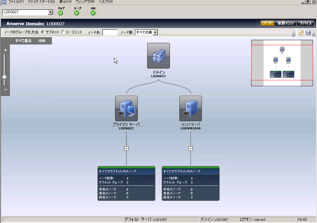
Task: Collapse the refresh and print toolbar grip
Action: pos(314,33)
